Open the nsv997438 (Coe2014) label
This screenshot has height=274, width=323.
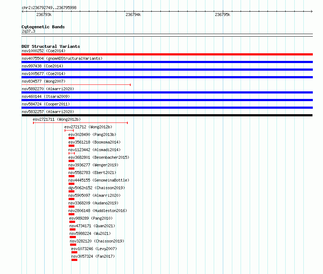coord(42,66)
